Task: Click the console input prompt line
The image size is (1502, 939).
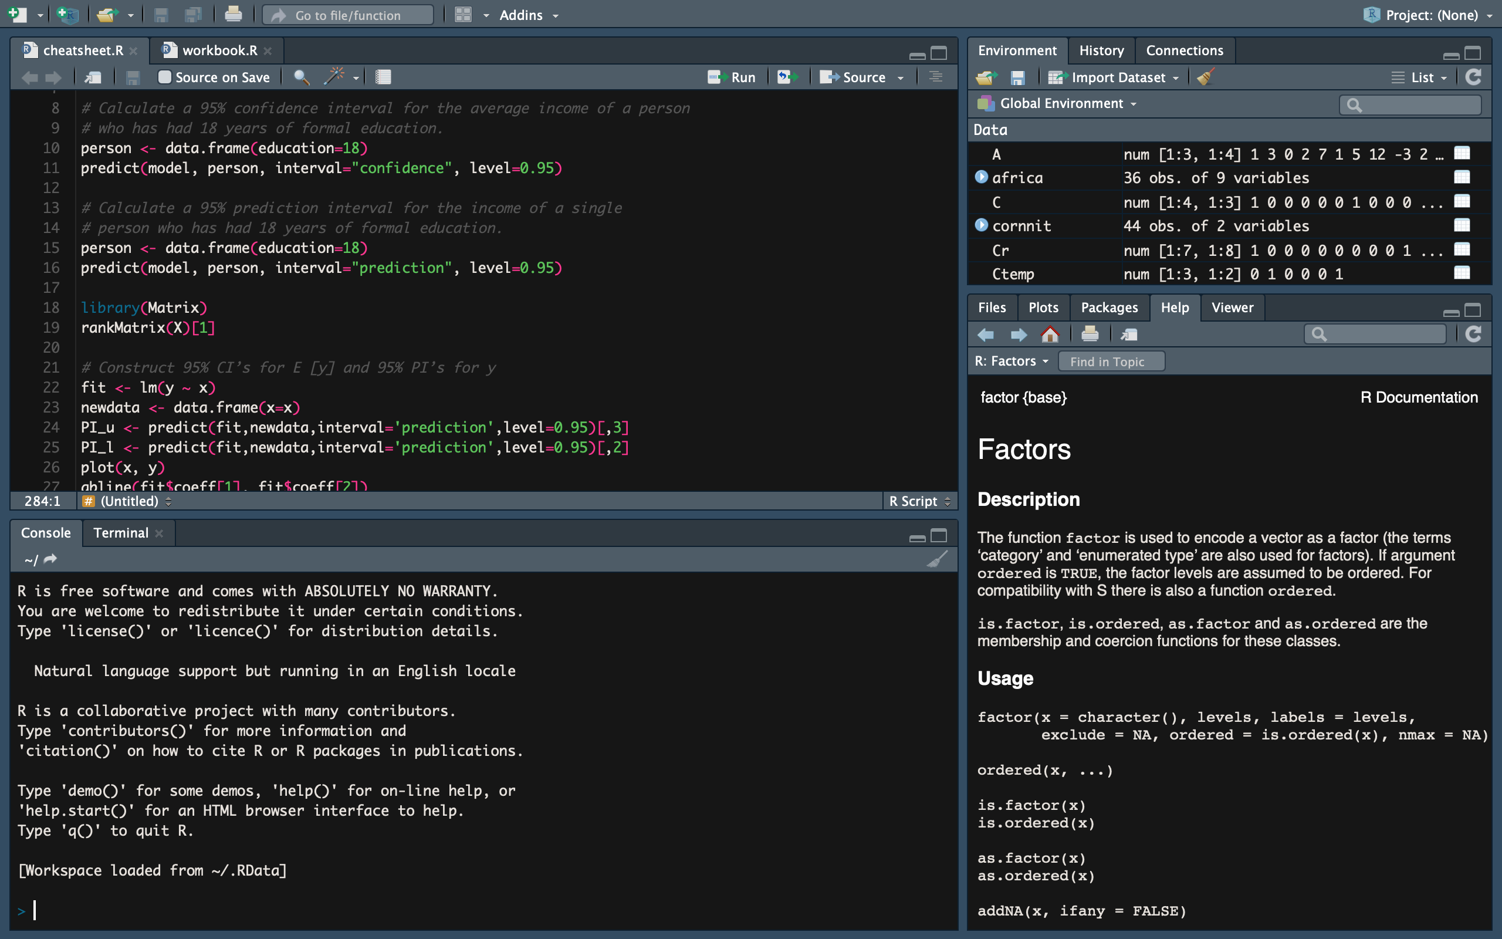Action: tap(484, 911)
